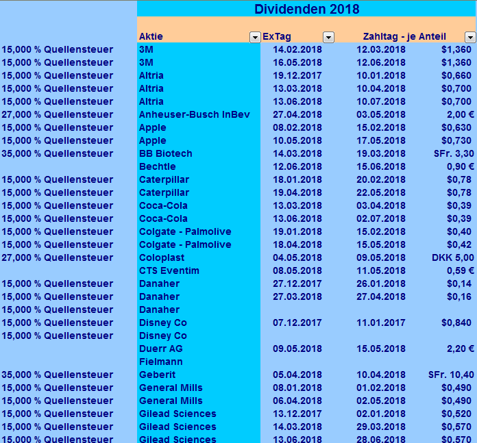Click Quellensteuer cell in Geberit row

57,375
